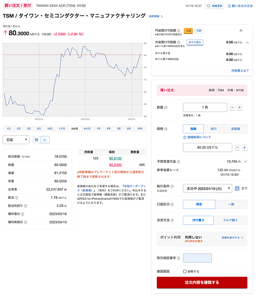
Task: Click help icon next to 外貨買付可能額
Action: pos(178,43)
